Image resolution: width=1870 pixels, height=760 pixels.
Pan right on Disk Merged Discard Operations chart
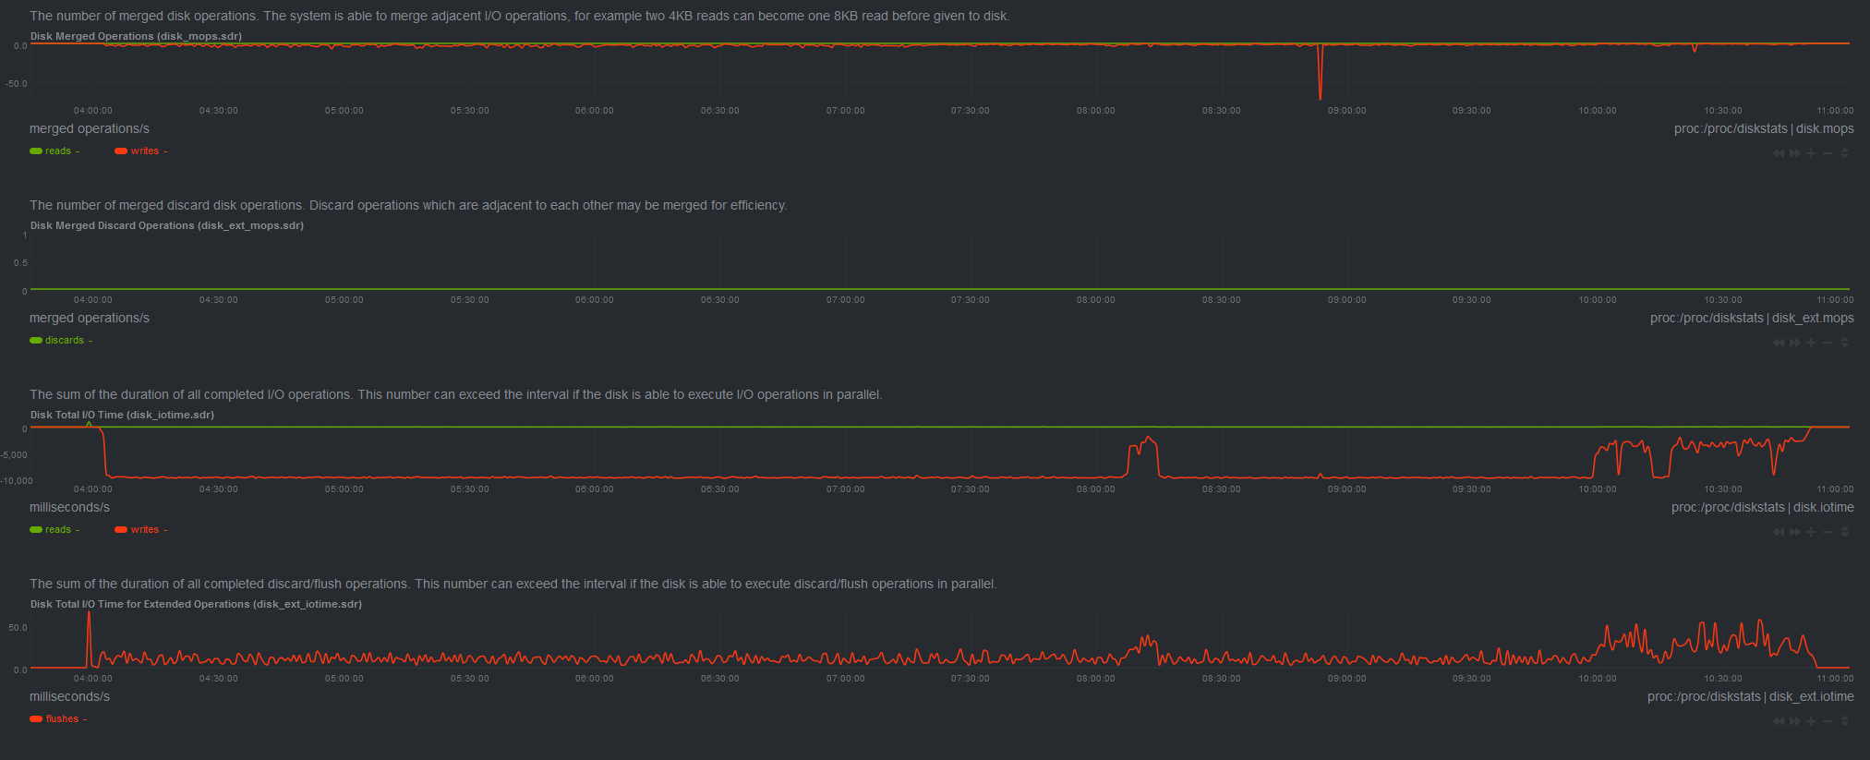coord(1795,343)
